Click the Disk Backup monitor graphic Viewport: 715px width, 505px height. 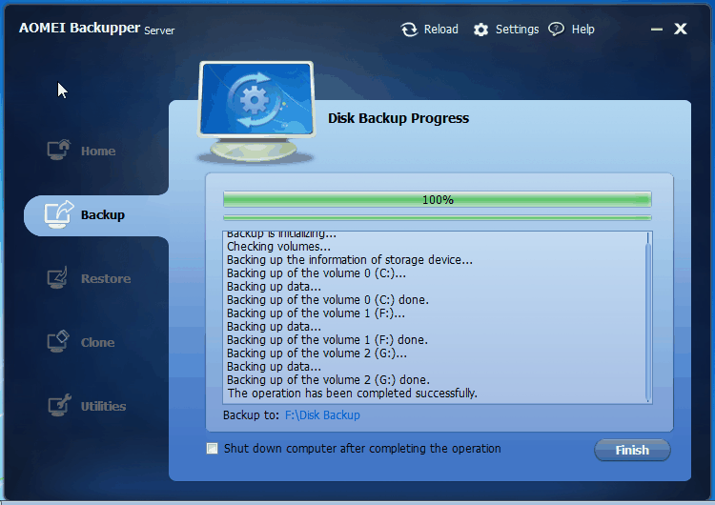click(255, 112)
